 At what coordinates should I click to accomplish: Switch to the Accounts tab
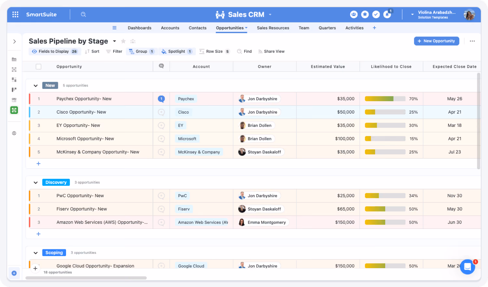[x=170, y=28]
